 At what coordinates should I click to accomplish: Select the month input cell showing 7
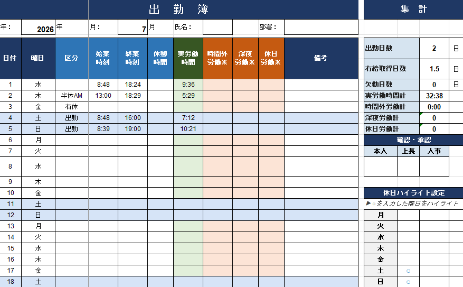(x=133, y=27)
